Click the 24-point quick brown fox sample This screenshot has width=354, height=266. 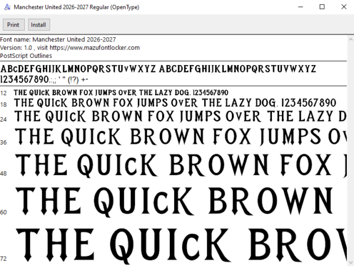(x=181, y=116)
